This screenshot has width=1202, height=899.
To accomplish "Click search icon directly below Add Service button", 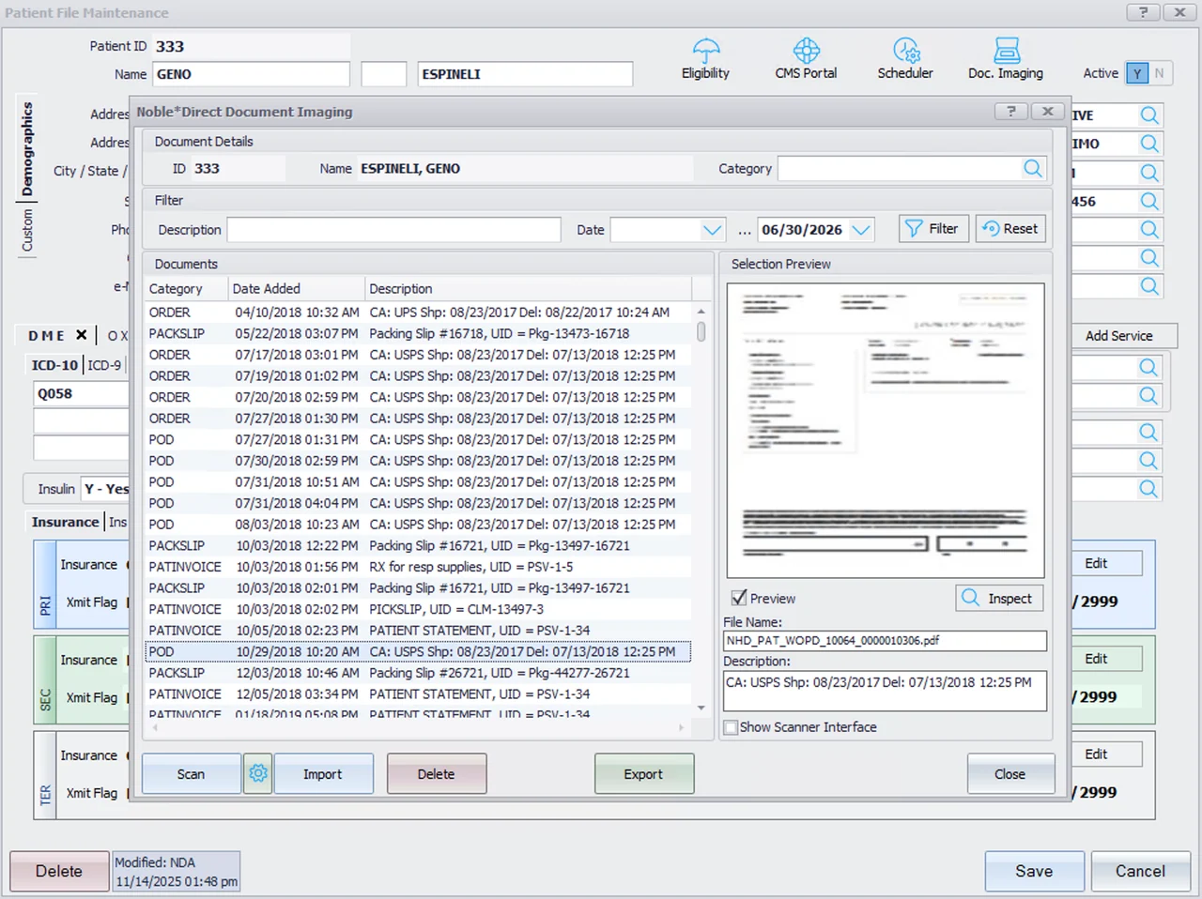I will tap(1148, 368).
